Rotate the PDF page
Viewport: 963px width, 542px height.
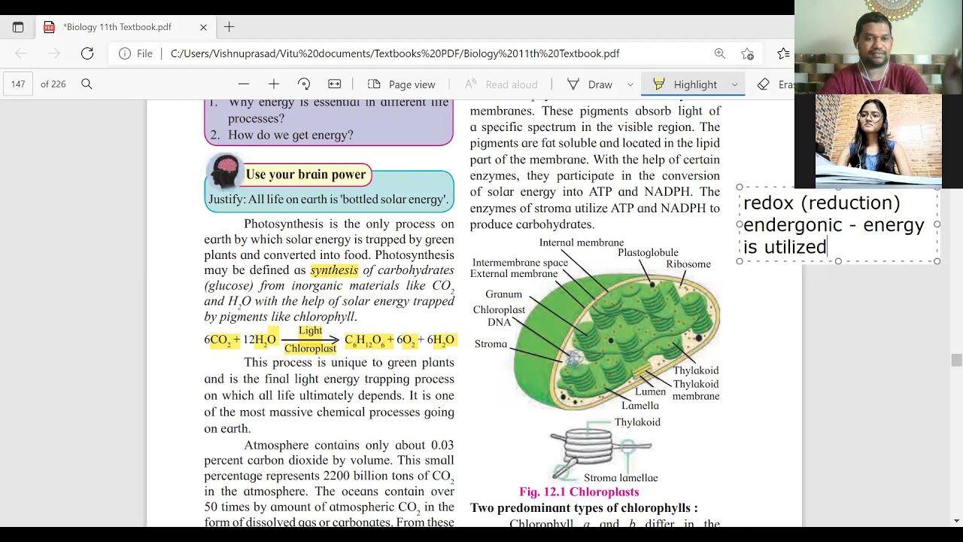click(304, 84)
